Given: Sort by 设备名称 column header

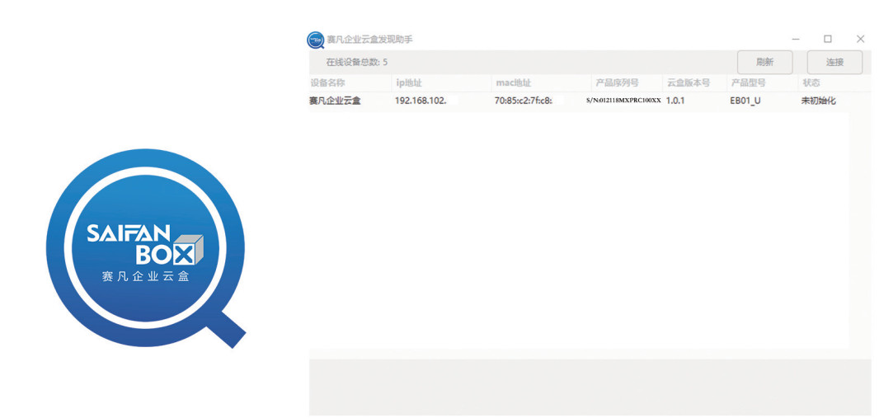Looking at the screenshot, I should pyautogui.click(x=327, y=83).
